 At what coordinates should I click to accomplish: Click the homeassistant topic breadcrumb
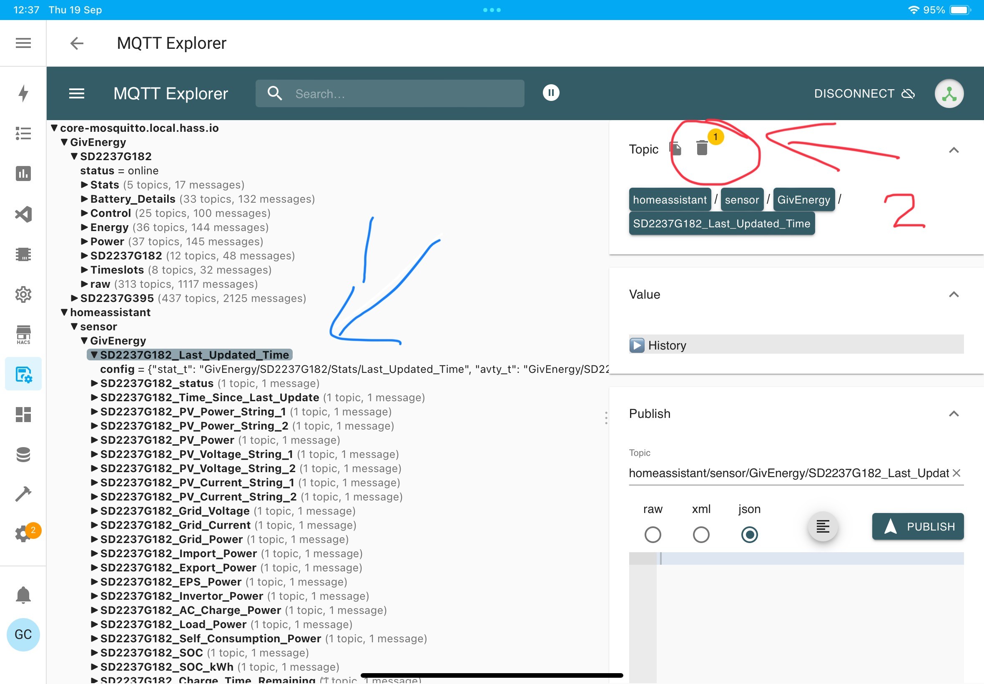(x=670, y=200)
